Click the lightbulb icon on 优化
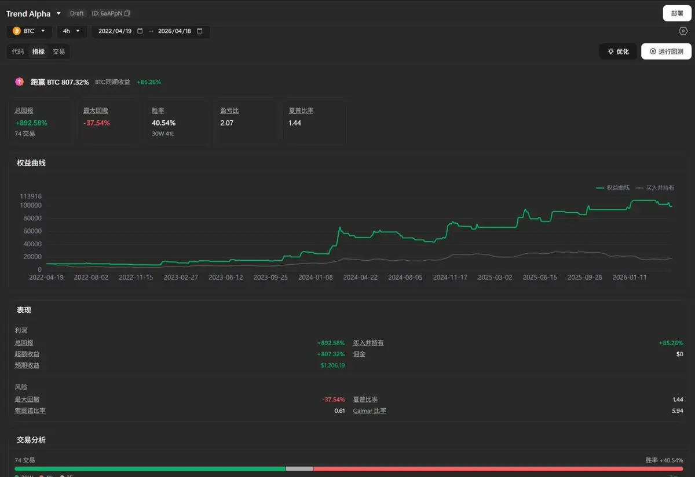The height and width of the screenshot is (477, 695). click(x=610, y=51)
